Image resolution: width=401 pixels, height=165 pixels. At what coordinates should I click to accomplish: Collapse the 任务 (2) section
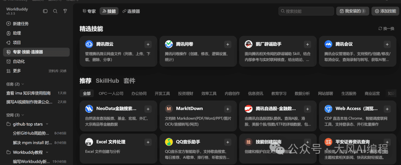pyautogui.click(x=15, y=84)
